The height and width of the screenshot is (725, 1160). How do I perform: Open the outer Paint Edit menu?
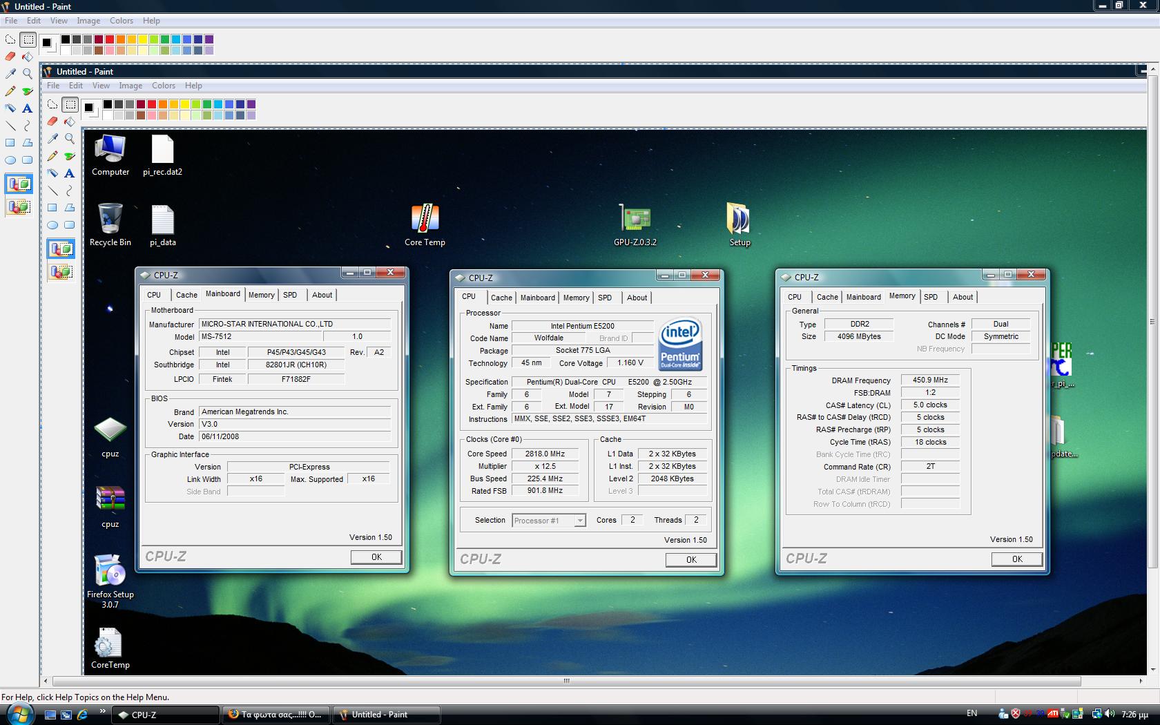point(34,21)
